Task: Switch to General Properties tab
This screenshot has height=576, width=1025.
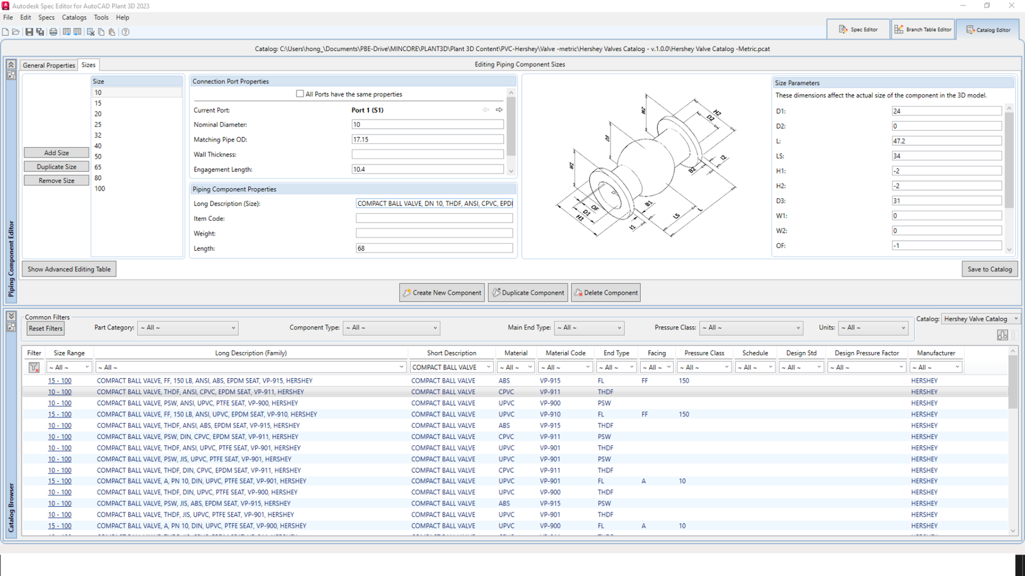Action: pos(49,65)
